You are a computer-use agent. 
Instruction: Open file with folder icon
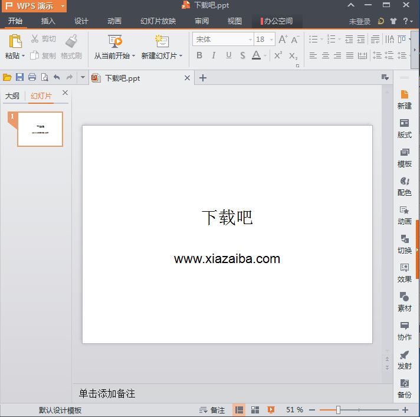tap(7, 77)
